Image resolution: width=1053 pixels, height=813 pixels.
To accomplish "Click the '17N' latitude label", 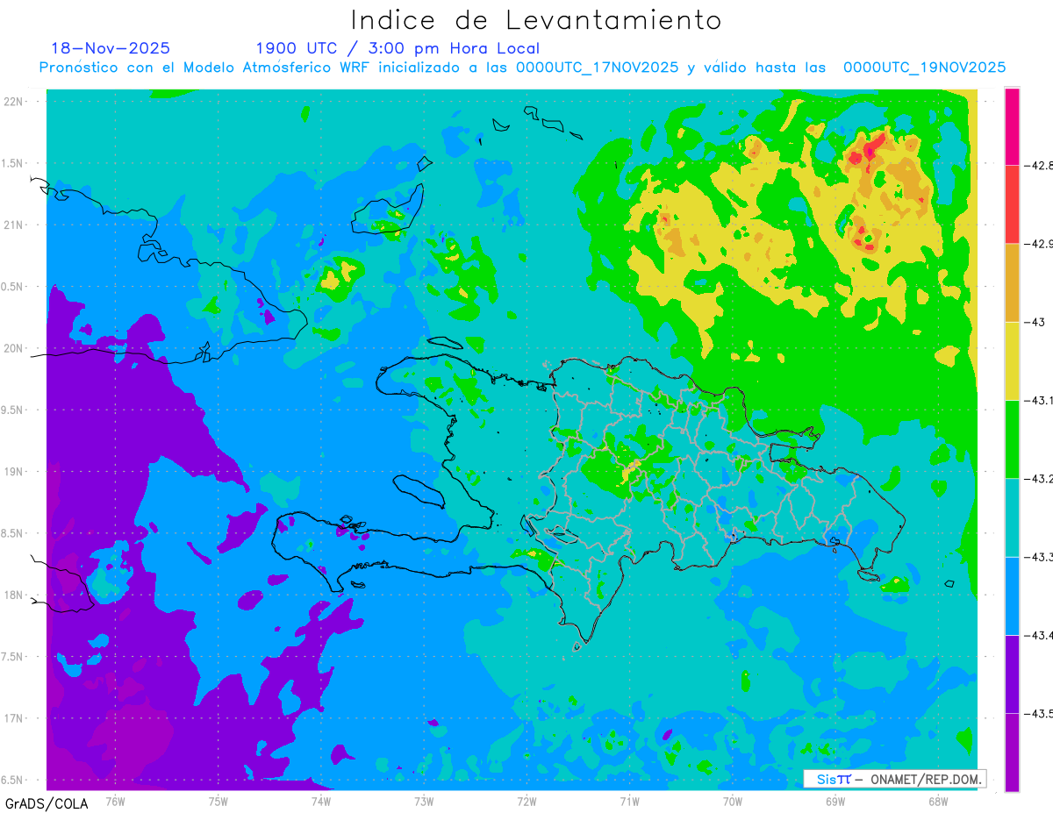I will pyautogui.click(x=14, y=718).
